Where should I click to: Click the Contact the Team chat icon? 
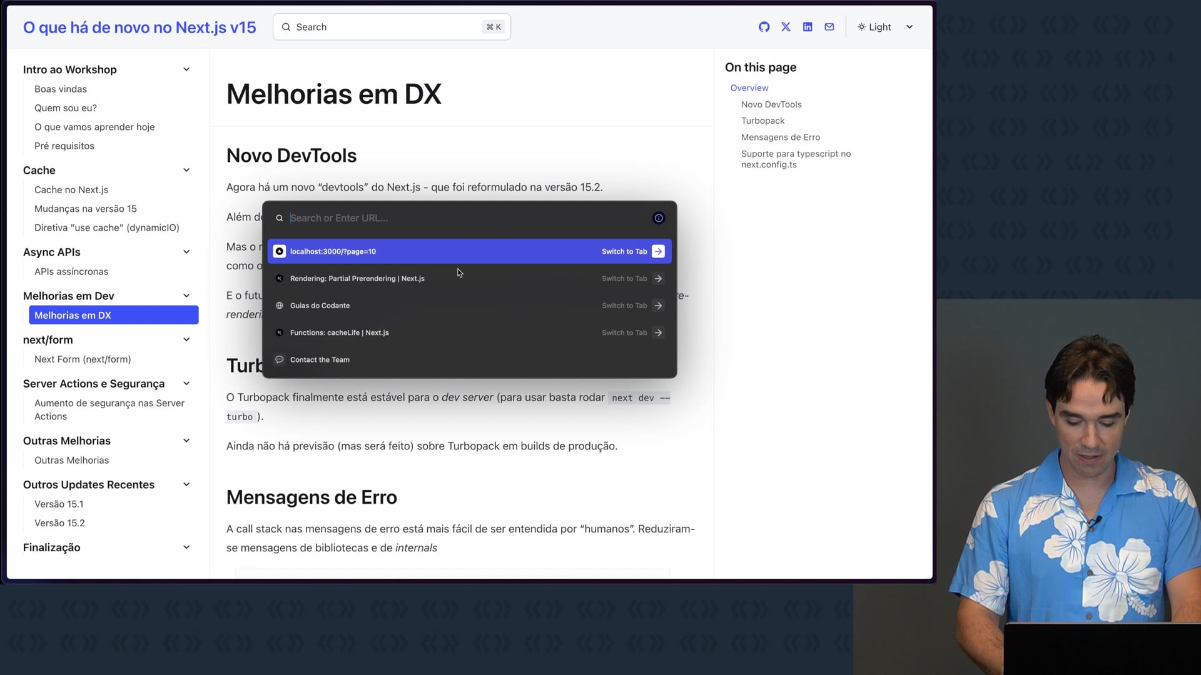[x=280, y=359]
